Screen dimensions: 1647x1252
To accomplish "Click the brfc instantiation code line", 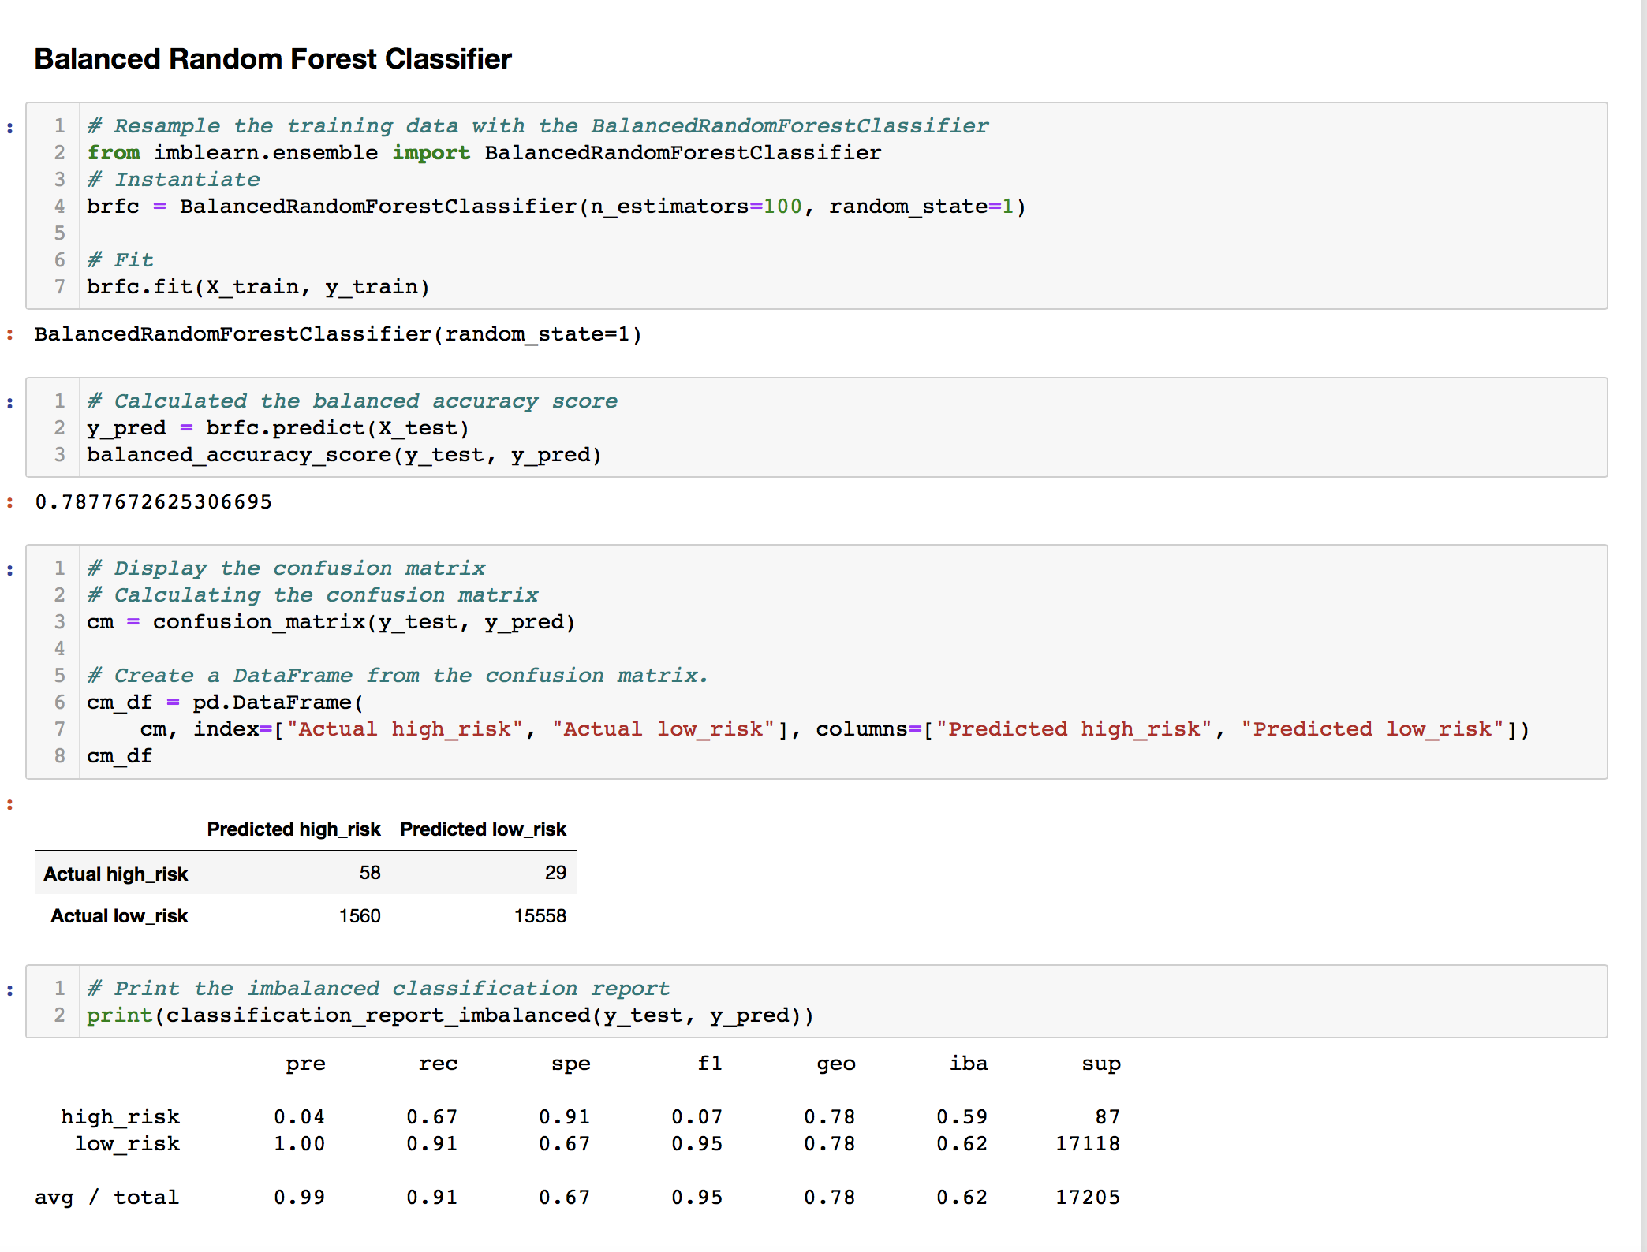I will (555, 207).
